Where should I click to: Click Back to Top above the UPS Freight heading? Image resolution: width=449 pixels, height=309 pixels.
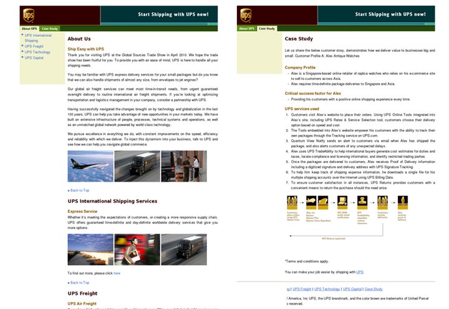pos(79,283)
